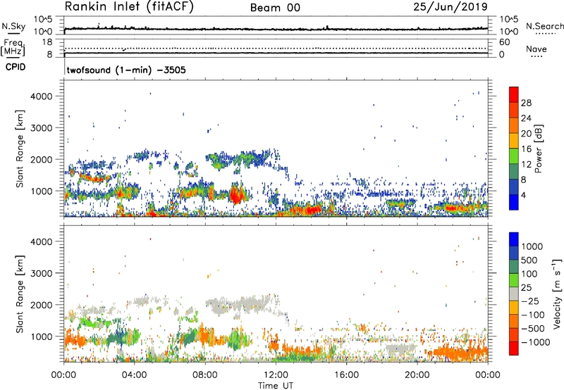Pick the blue top segment of Velocity colorbar
Viewport: 564px width, 390px height.
[514, 239]
